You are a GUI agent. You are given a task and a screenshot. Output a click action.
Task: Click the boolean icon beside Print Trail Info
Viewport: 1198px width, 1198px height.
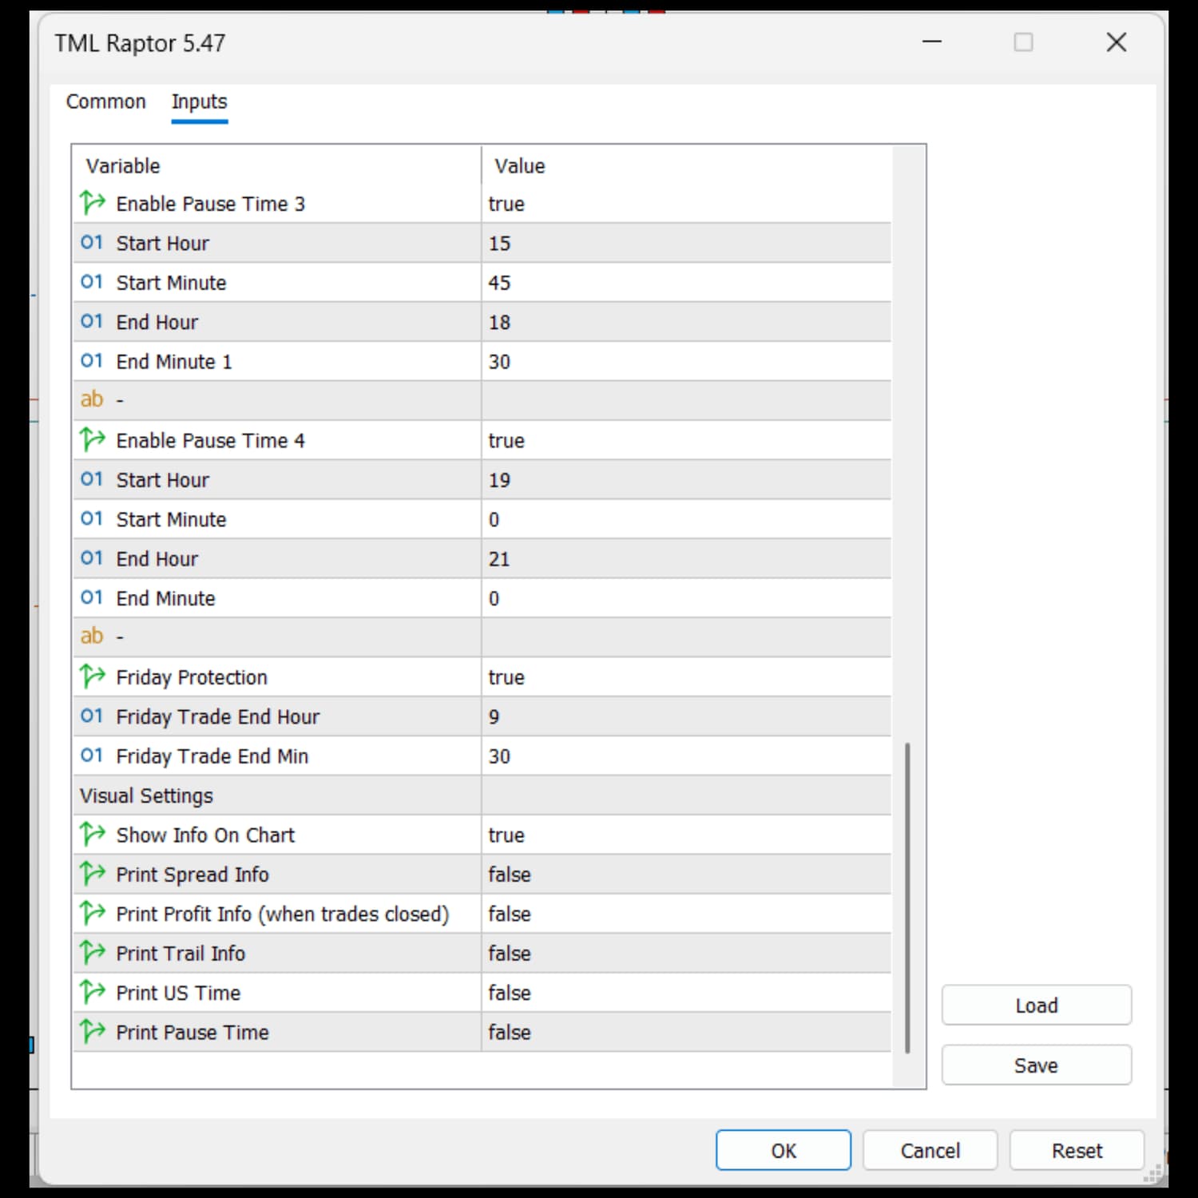pyautogui.click(x=93, y=953)
